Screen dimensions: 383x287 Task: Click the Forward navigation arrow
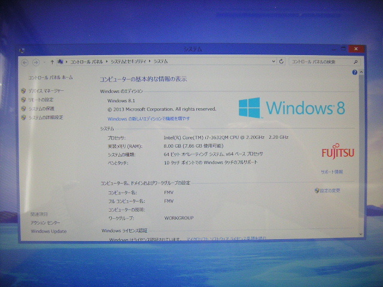(36, 62)
